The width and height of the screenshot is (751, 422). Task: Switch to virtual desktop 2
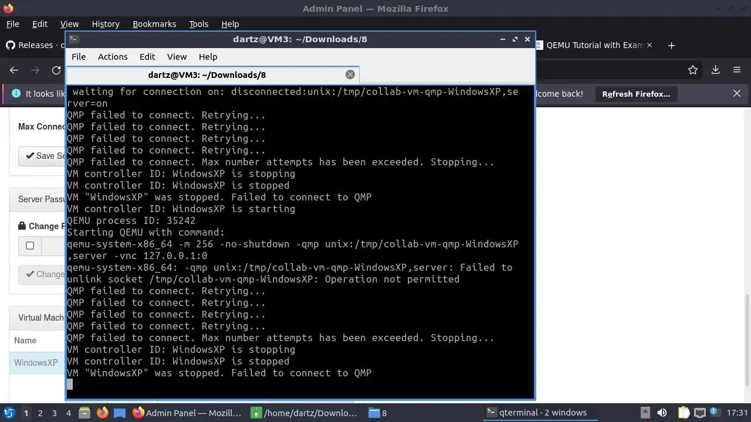tap(40, 413)
